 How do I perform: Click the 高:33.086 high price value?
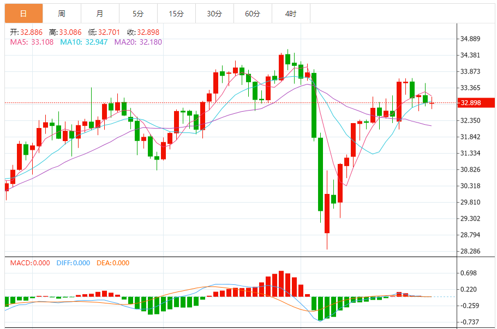pos(65,32)
